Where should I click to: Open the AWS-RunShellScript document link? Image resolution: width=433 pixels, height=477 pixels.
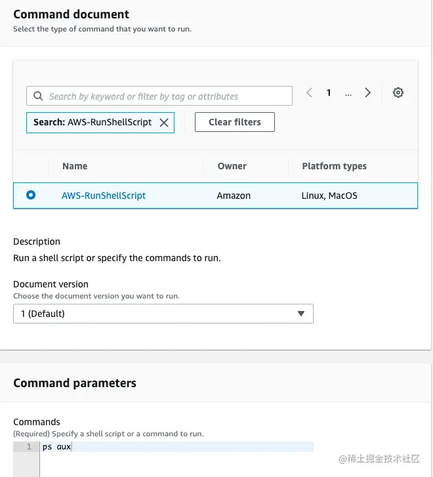click(x=104, y=196)
